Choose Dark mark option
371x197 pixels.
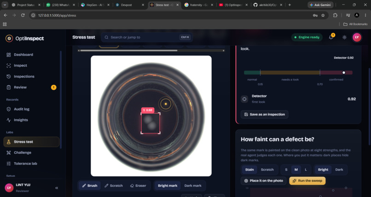193,185
